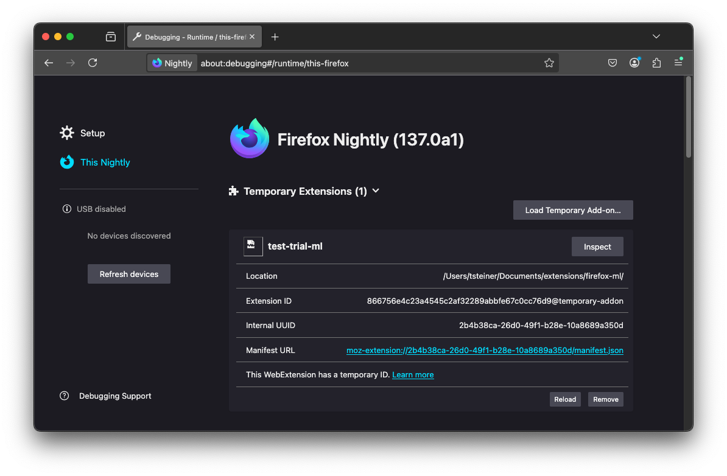The height and width of the screenshot is (476, 727).
Task: Click the No devices discovered text
Action: click(x=129, y=236)
